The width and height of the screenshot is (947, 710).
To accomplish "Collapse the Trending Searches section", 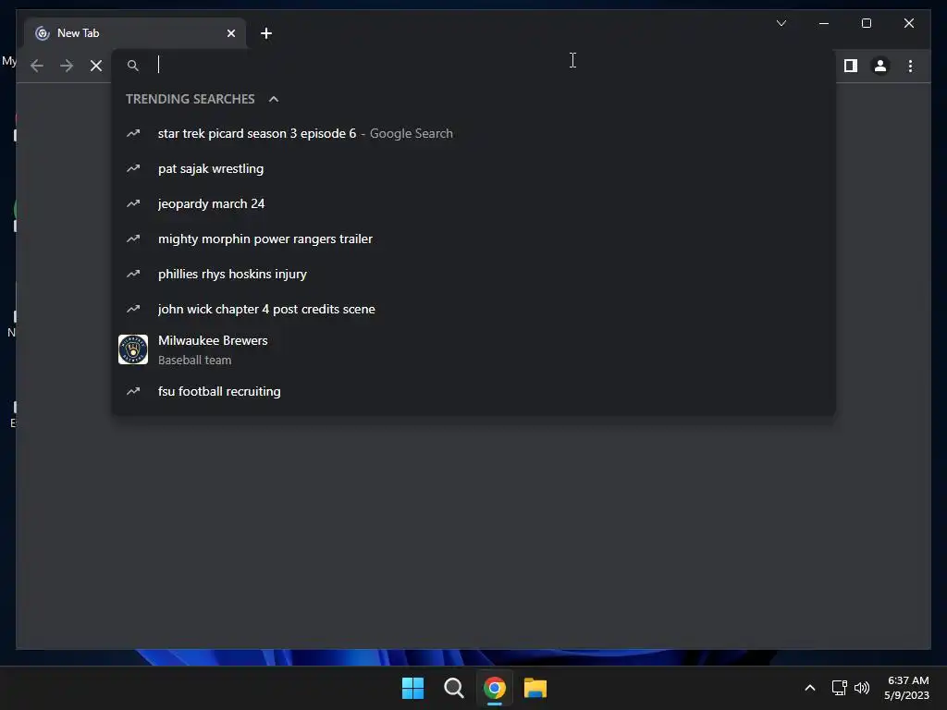I will [274, 99].
